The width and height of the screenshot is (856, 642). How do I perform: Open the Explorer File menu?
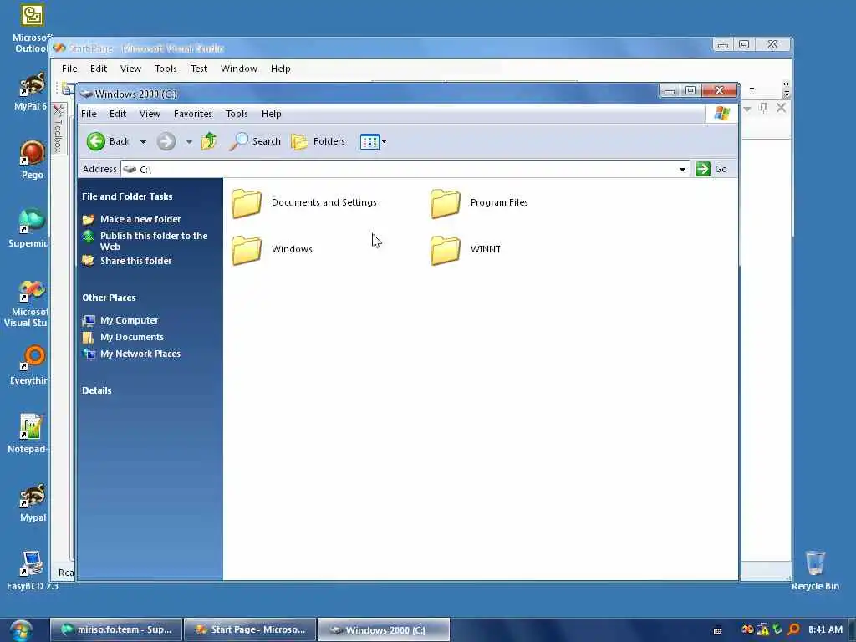[89, 114]
